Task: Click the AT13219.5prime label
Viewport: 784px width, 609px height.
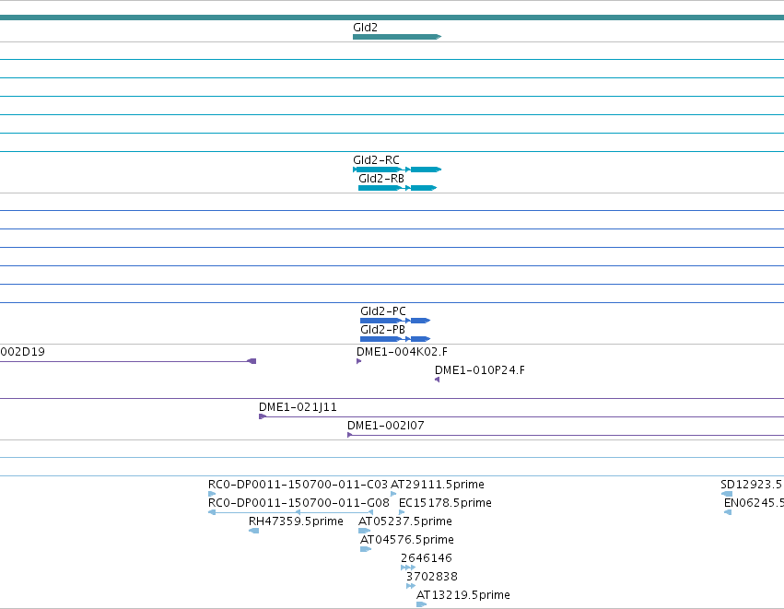Action: 463,595
